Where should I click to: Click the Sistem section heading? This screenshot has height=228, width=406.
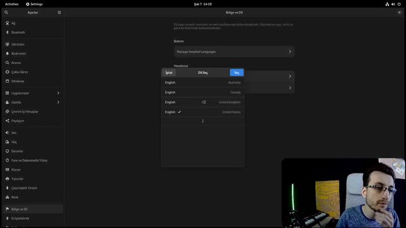[179, 41]
